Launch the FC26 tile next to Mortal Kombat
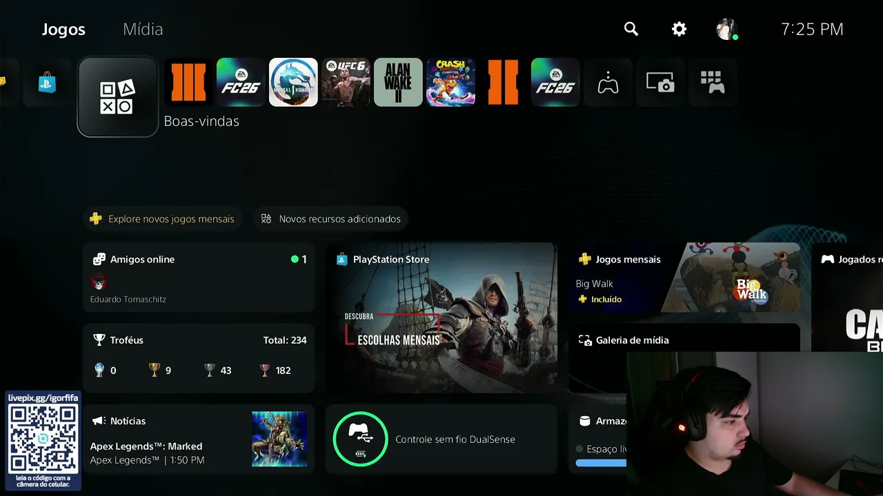The width and height of the screenshot is (883, 496). (x=241, y=82)
